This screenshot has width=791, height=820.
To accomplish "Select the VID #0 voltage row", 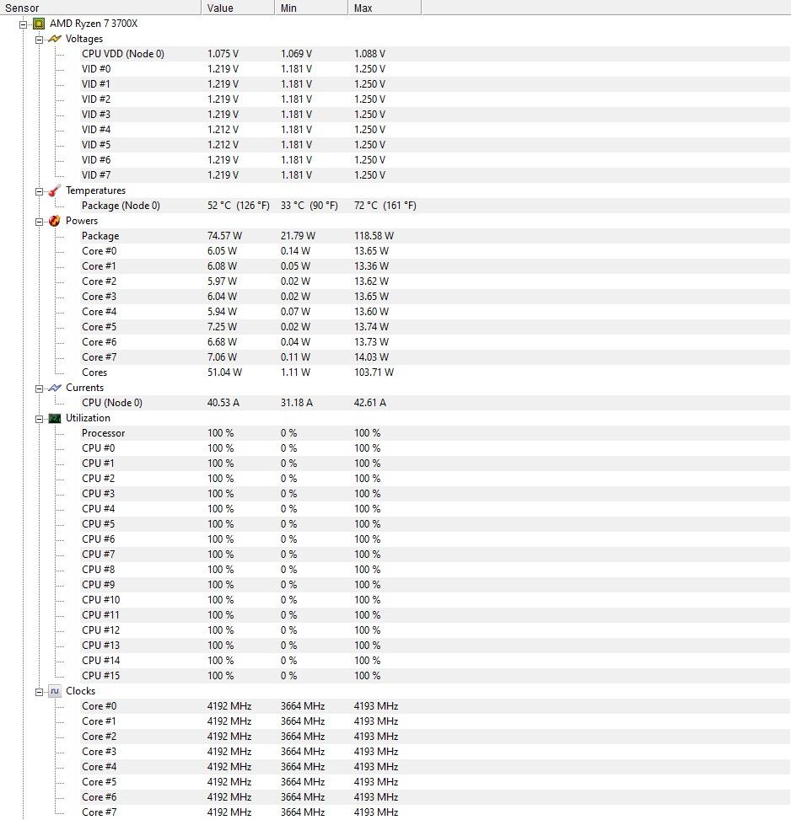I will coord(434,69).
